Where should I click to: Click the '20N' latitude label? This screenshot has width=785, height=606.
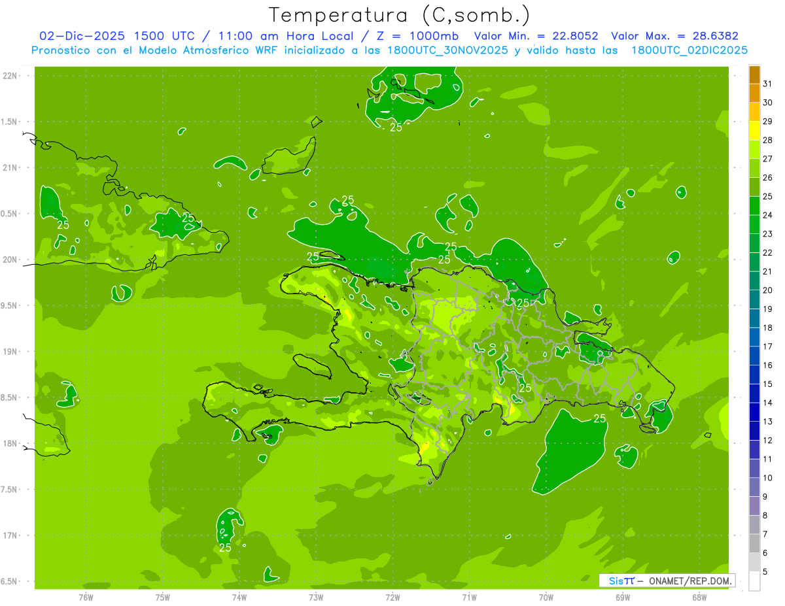[x=11, y=260]
